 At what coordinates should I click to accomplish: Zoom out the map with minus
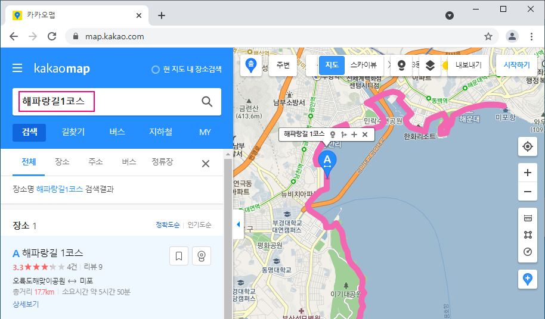528,192
